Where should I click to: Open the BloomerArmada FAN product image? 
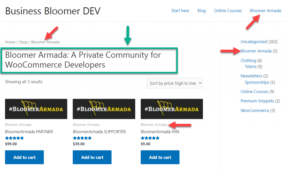[172, 109]
